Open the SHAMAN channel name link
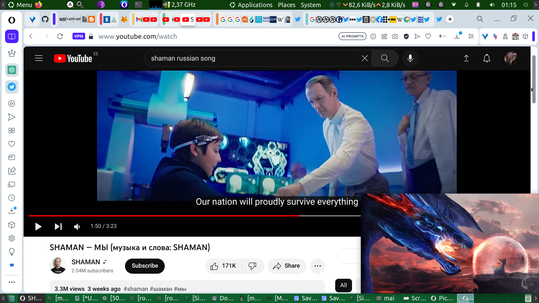539x303 pixels. [x=86, y=262]
